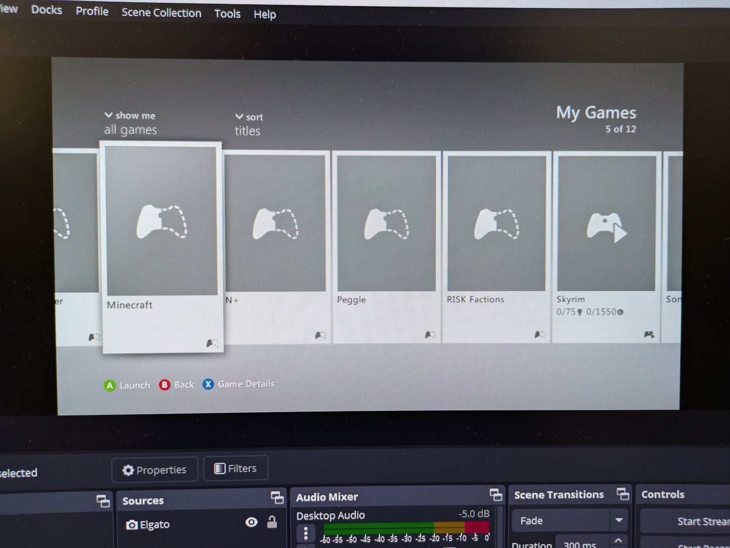Select the RISK Factions game tile

[x=497, y=247]
